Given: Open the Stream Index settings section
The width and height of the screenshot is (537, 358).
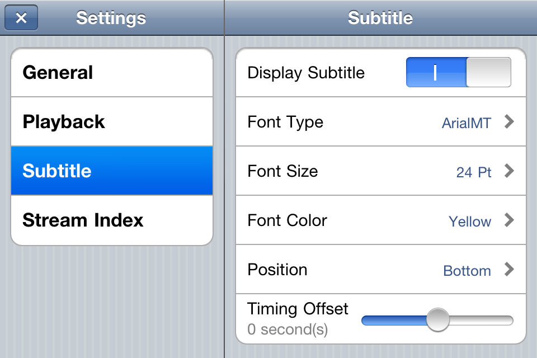Looking at the screenshot, I should pos(112,220).
